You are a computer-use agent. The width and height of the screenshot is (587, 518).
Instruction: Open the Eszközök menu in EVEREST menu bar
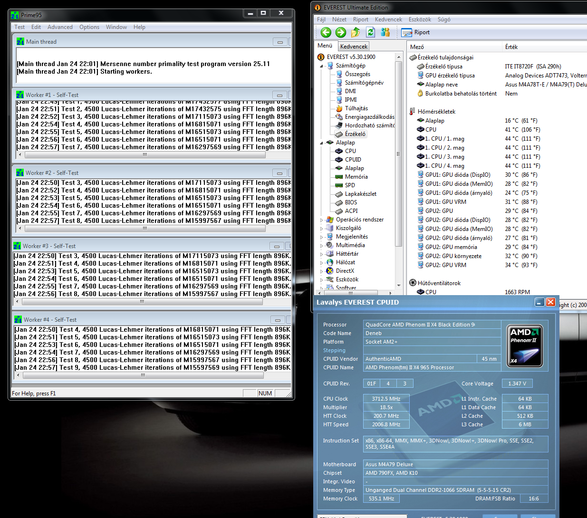pos(420,19)
